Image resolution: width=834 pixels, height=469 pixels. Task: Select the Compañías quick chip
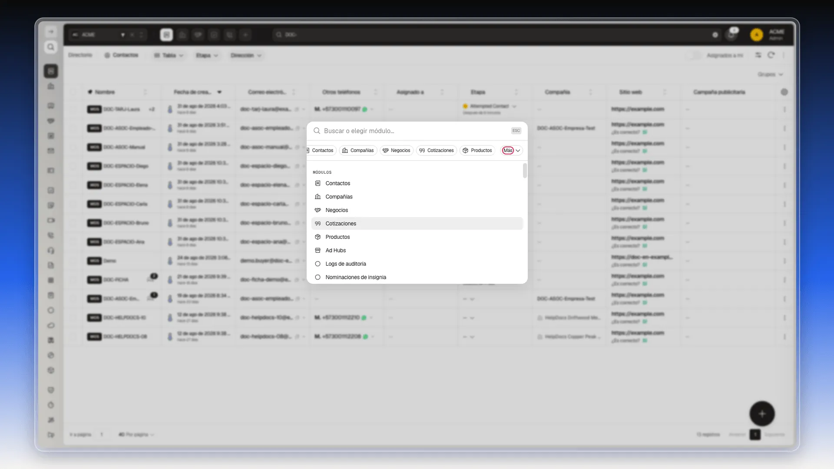(x=358, y=150)
